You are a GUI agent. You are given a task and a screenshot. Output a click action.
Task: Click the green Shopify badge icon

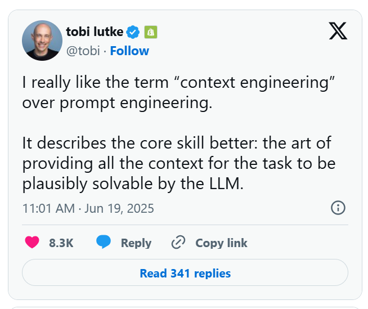click(x=150, y=32)
